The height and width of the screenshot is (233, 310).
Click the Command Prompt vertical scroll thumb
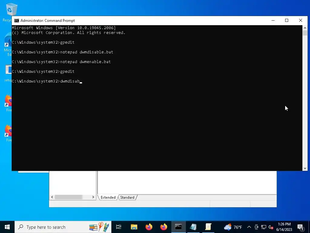coord(305,33)
